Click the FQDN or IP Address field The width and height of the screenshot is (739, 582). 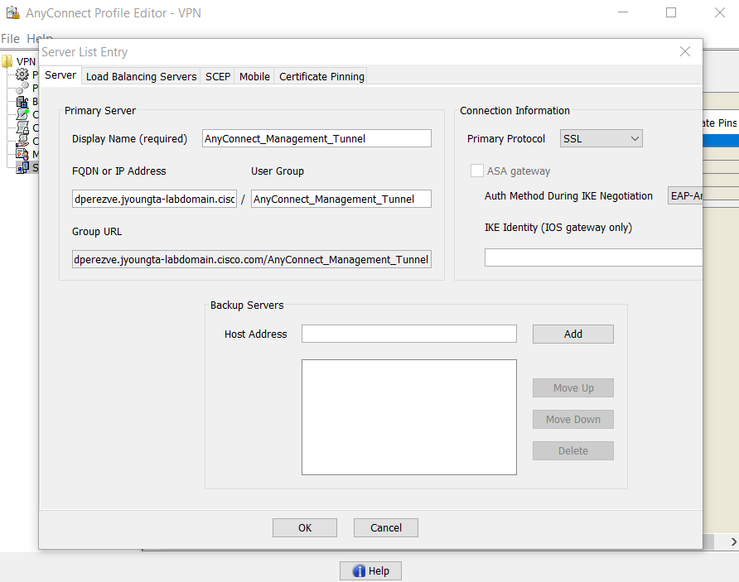[x=155, y=199]
